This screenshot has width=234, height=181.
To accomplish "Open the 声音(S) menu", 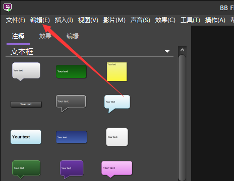I will pos(140,20).
